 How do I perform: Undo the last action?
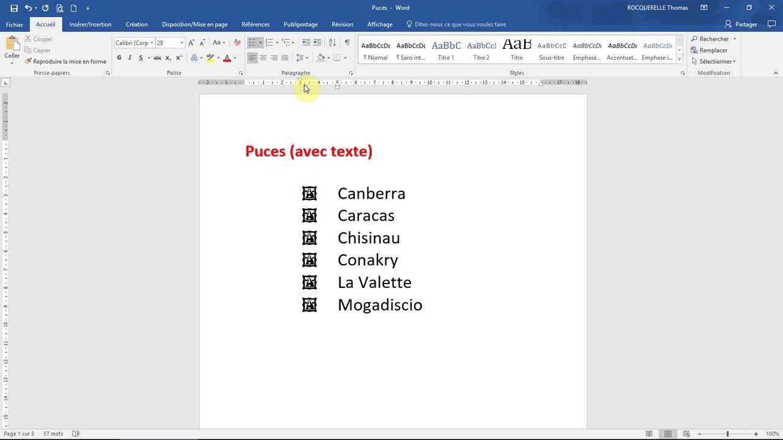[x=28, y=8]
